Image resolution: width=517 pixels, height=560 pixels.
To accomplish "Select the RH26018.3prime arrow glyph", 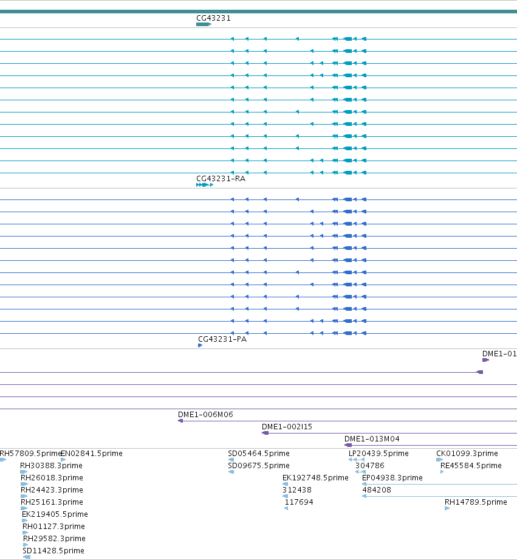I will (x=24, y=484).
